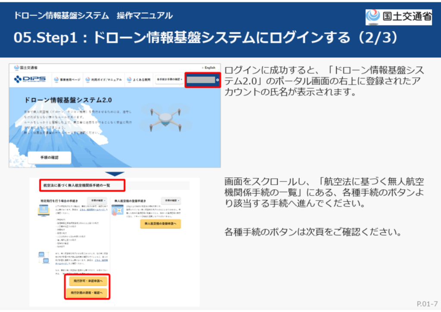Screen dimensions: 441x312
Task: Click the greyed-out account name field
Action: coord(200,80)
